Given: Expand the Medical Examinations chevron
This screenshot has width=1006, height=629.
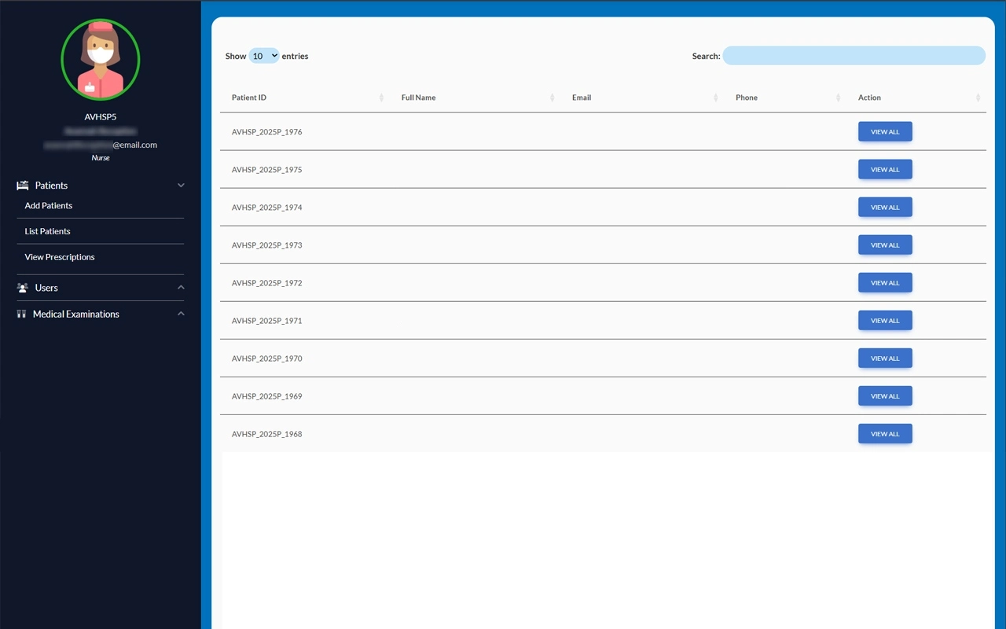Looking at the screenshot, I should 181,314.
